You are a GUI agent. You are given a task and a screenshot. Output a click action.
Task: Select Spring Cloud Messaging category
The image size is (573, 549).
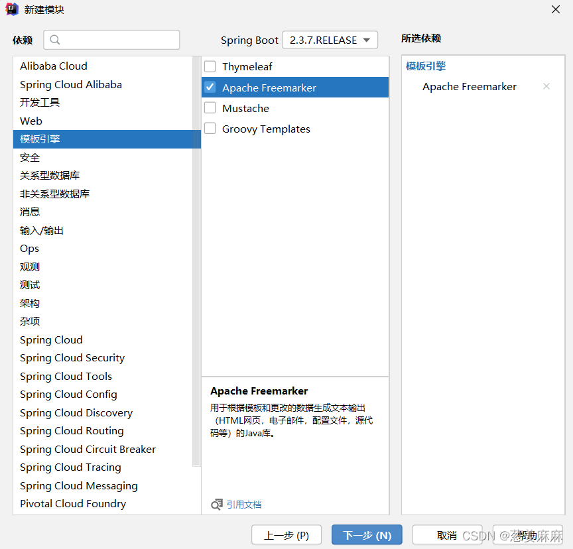pos(103,486)
